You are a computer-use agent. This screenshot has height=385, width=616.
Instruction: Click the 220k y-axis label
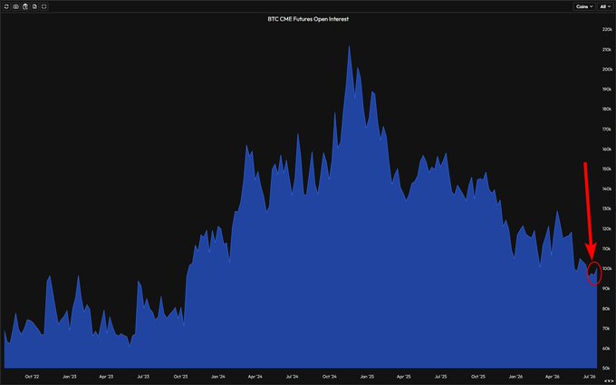[x=607, y=30]
